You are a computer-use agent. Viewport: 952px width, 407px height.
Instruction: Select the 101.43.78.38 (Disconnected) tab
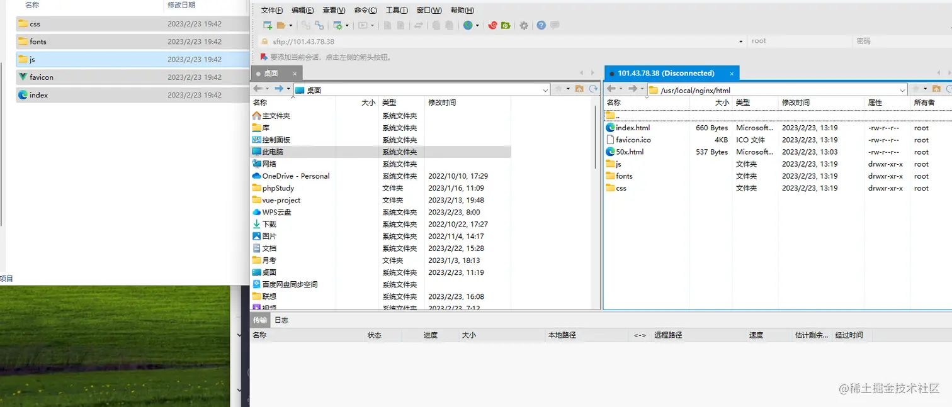click(x=672, y=74)
